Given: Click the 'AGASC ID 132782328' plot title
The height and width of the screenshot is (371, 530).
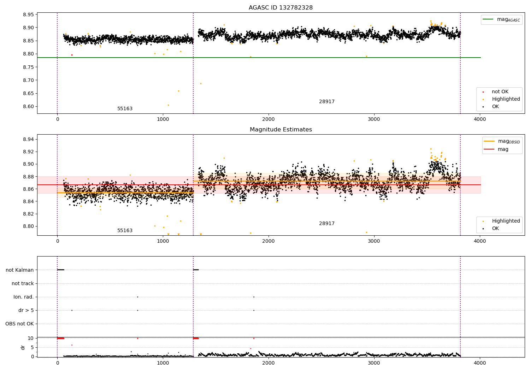Looking at the screenshot, I should coord(281,8).
